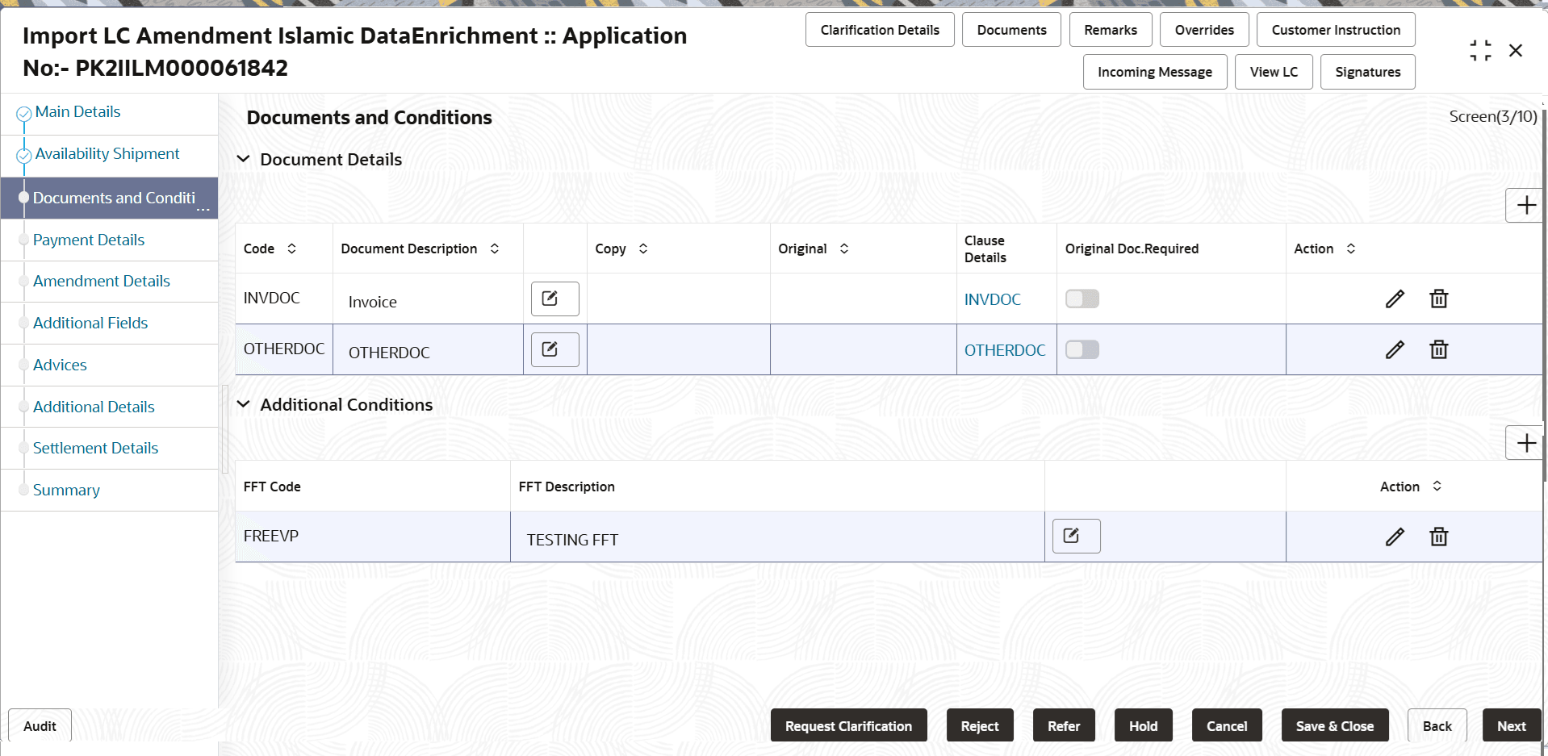Delete the OTHERDOC document row
The height and width of the screenshot is (756, 1548).
[x=1439, y=349]
